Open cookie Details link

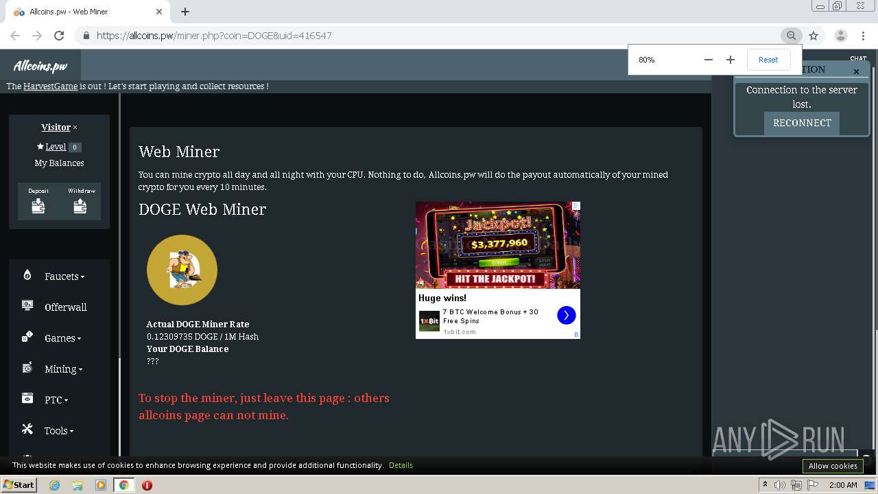pos(401,465)
